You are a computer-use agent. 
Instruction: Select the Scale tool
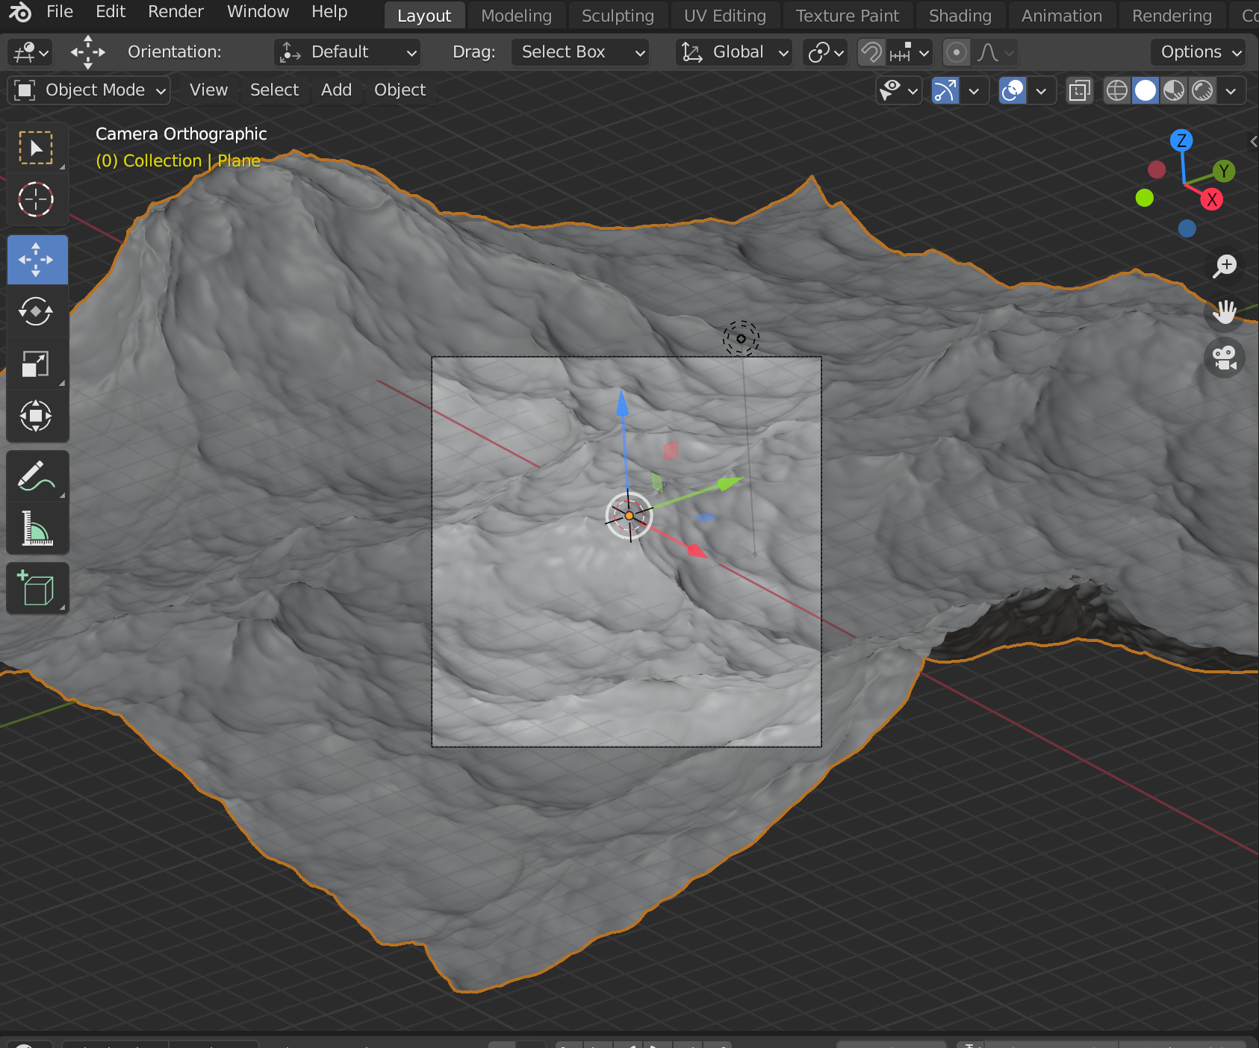36,364
